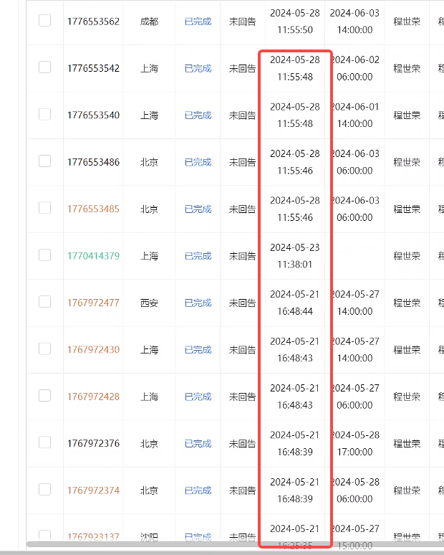Toggle checkbox for order 1776553486

[x=44, y=161]
